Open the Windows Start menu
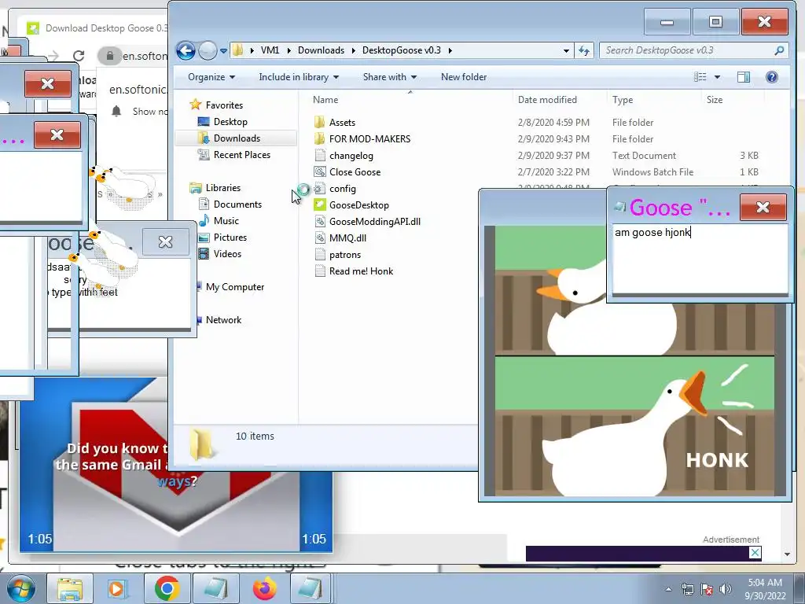 (20, 588)
